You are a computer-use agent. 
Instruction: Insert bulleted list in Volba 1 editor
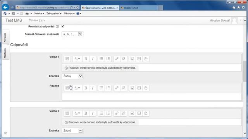[x=101, y=59]
